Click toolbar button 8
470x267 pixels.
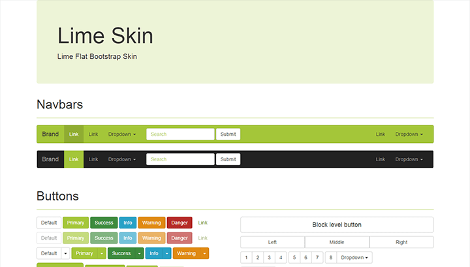pyautogui.click(x=330, y=257)
